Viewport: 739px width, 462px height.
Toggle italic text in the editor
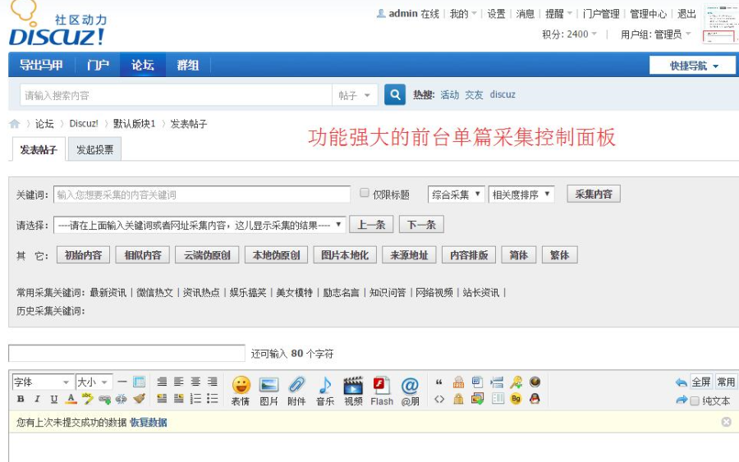pyautogui.click(x=37, y=399)
